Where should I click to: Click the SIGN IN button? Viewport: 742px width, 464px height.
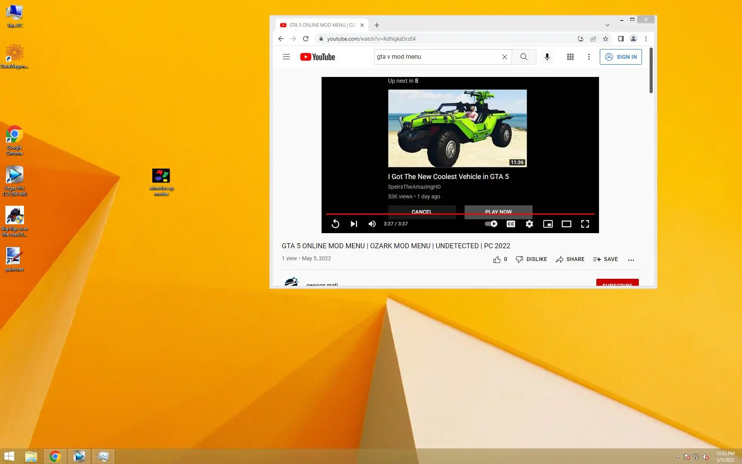click(x=620, y=57)
